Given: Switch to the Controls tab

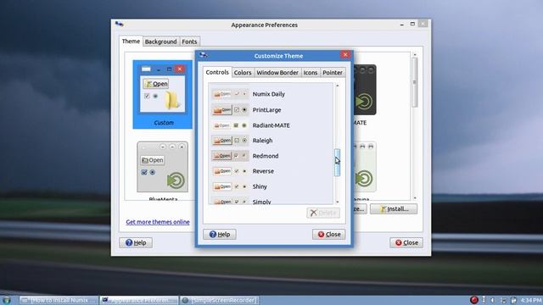Looking at the screenshot, I should tap(217, 72).
